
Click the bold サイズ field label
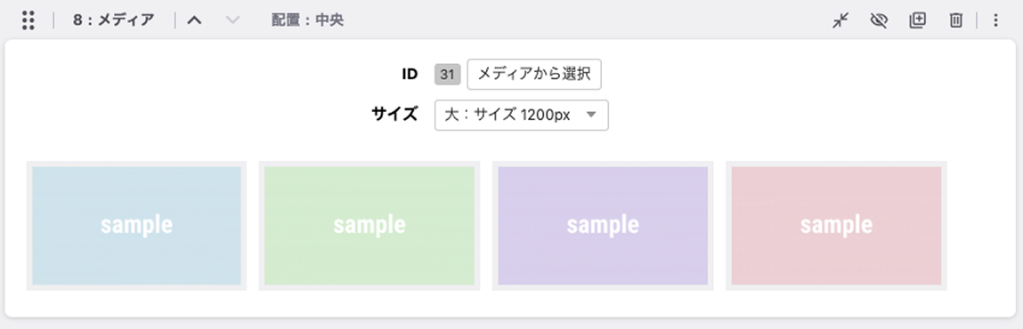[394, 115]
